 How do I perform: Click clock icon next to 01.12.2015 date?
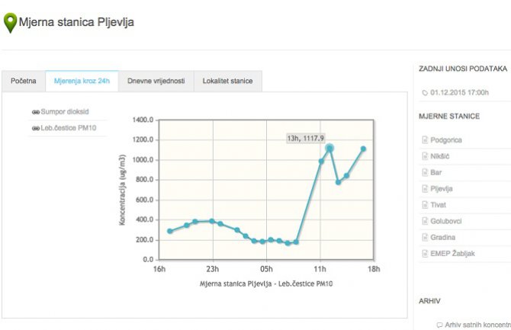click(x=425, y=94)
